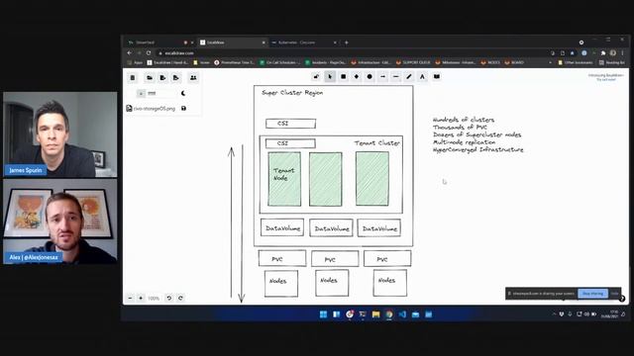This screenshot has height=356, width=634.
Task: Click the canvas background hex input
Action: [x=161, y=93]
